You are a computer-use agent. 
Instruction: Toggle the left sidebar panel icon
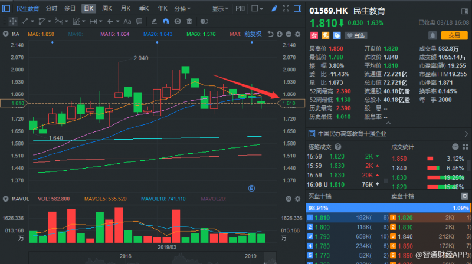point(6,8)
